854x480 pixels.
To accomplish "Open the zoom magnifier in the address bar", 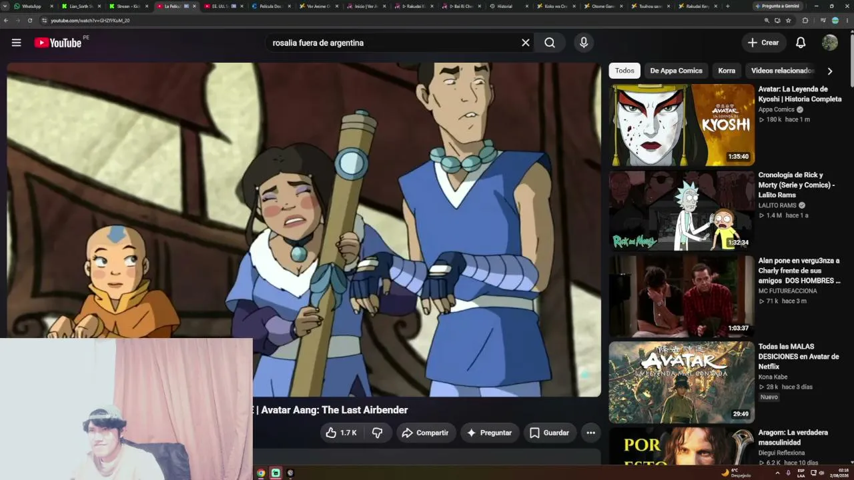I will (x=767, y=21).
